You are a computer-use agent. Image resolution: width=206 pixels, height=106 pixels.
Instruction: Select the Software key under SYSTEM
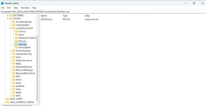pos(20,86)
